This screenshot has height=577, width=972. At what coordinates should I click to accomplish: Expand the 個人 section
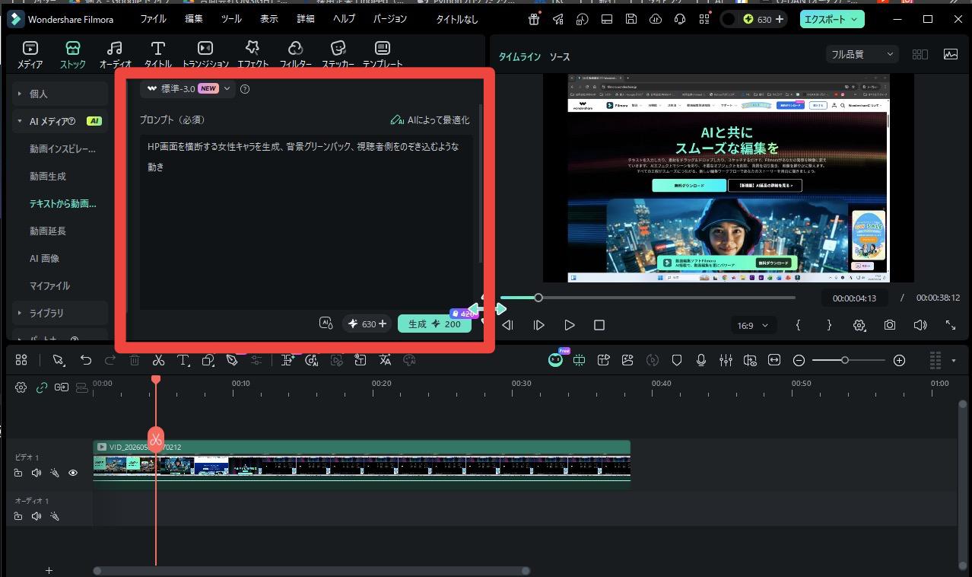point(60,94)
